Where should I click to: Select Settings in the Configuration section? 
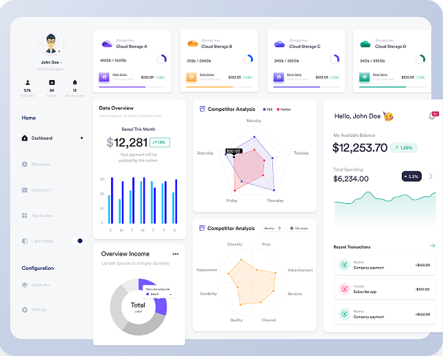[x=38, y=310]
